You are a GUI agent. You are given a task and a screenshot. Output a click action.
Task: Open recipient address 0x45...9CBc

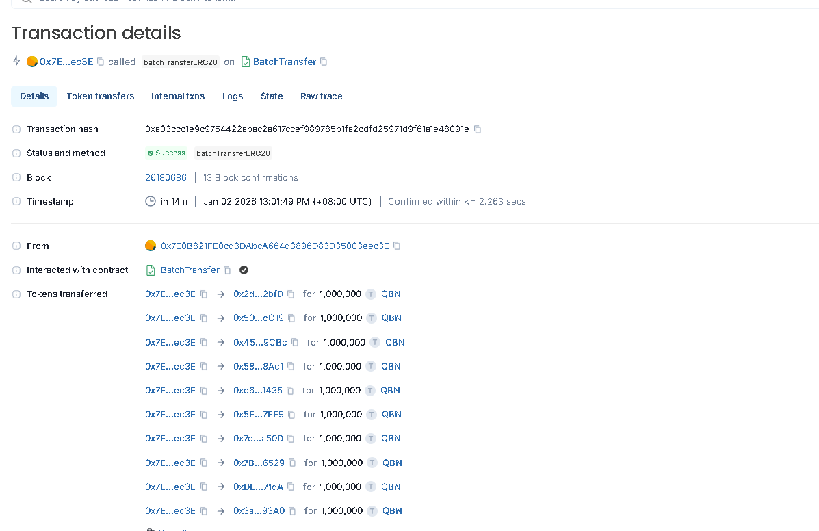[x=260, y=343]
